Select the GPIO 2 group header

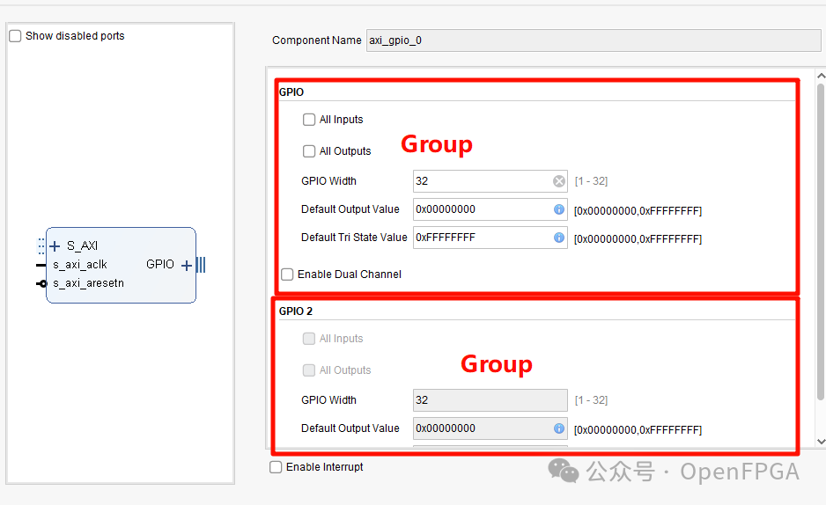click(296, 311)
